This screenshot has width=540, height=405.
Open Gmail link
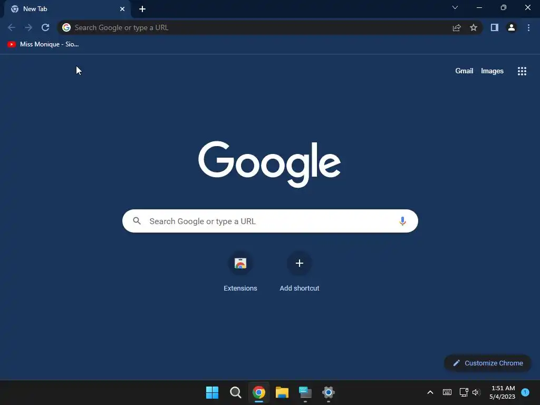[464, 71]
